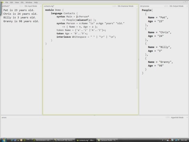
Task: Click the Intellipad application icon beside File
Action: pos(2,2)
